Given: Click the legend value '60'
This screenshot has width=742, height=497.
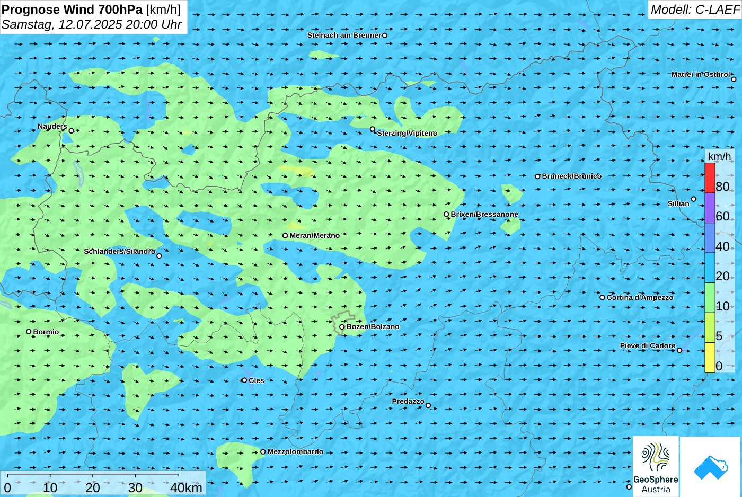Looking at the screenshot, I should click(x=722, y=216).
